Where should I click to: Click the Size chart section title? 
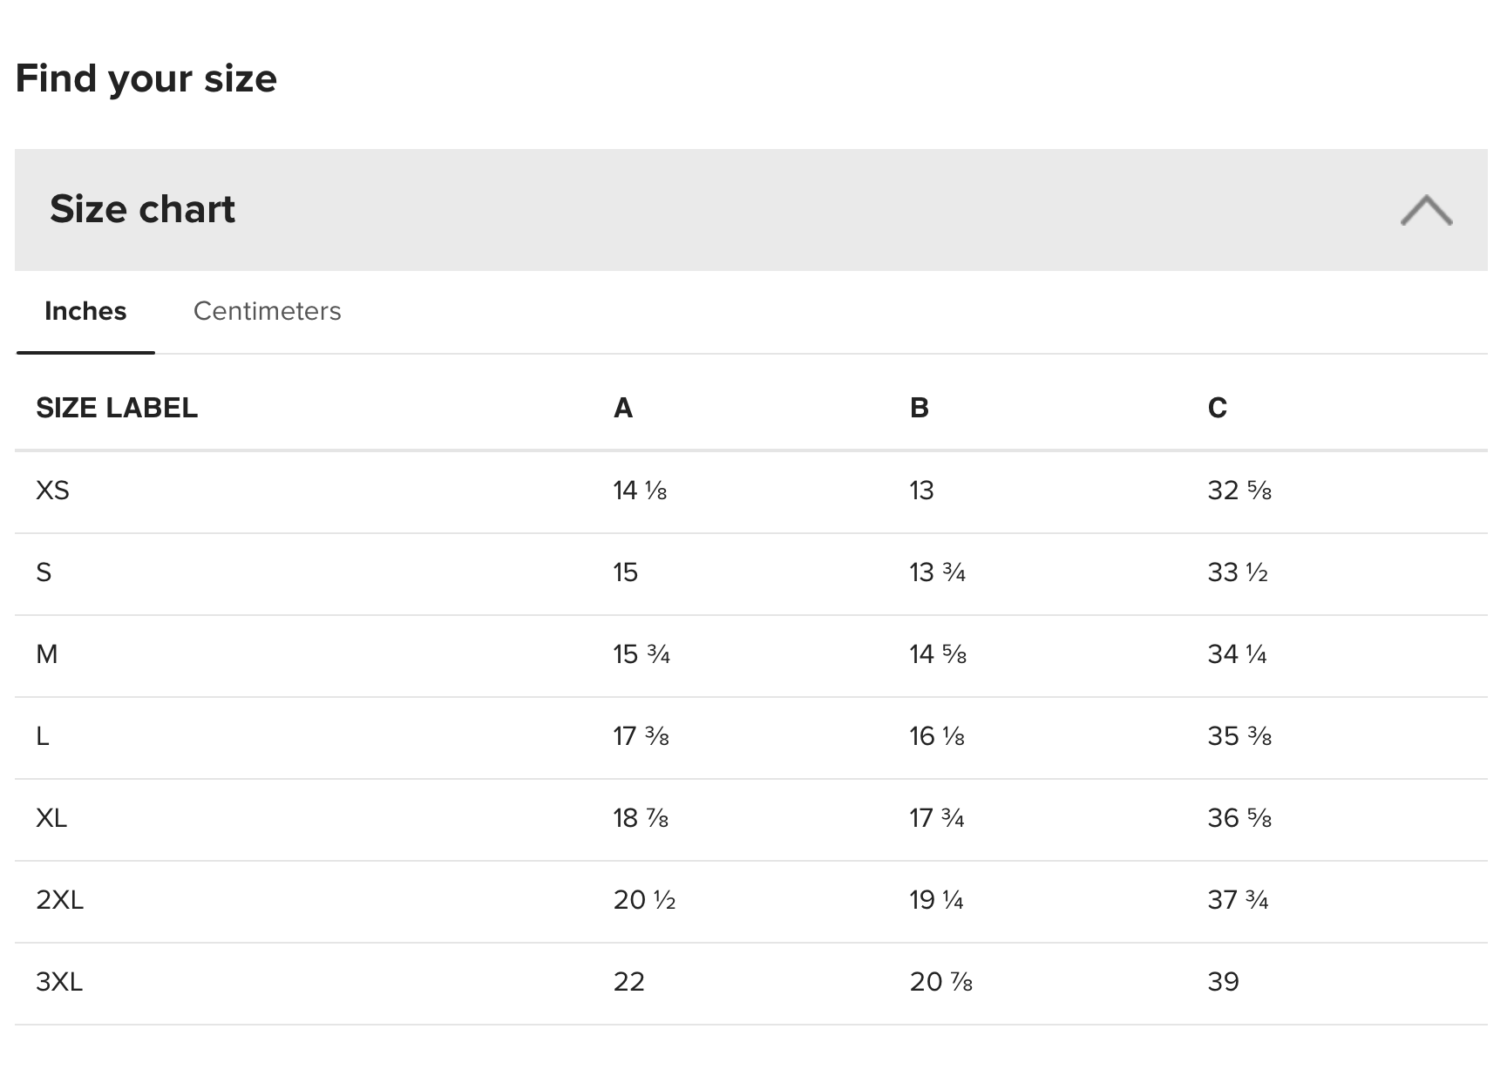(x=142, y=209)
